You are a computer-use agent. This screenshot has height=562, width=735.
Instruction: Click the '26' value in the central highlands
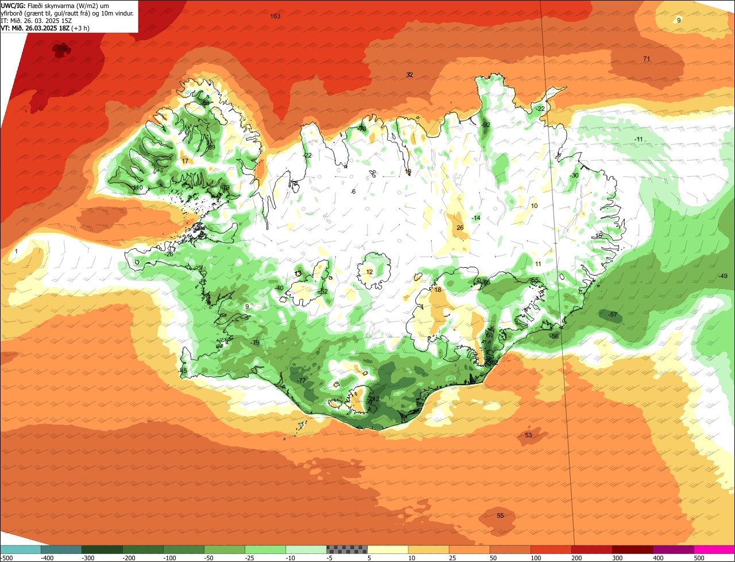pos(460,228)
